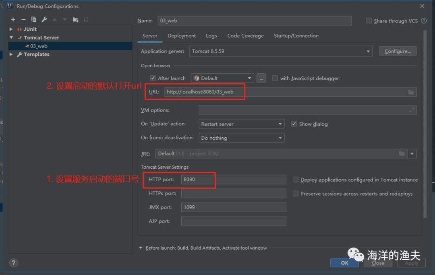Add new configuration with plus icon
This screenshot has height=275, width=435.
[13, 19]
